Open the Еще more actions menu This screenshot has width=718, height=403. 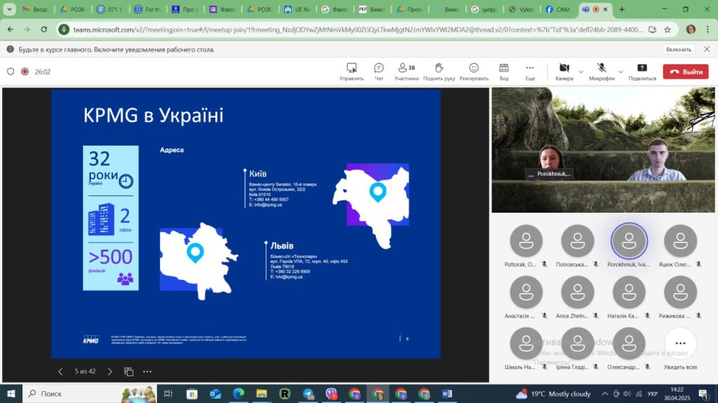click(530, 72)
